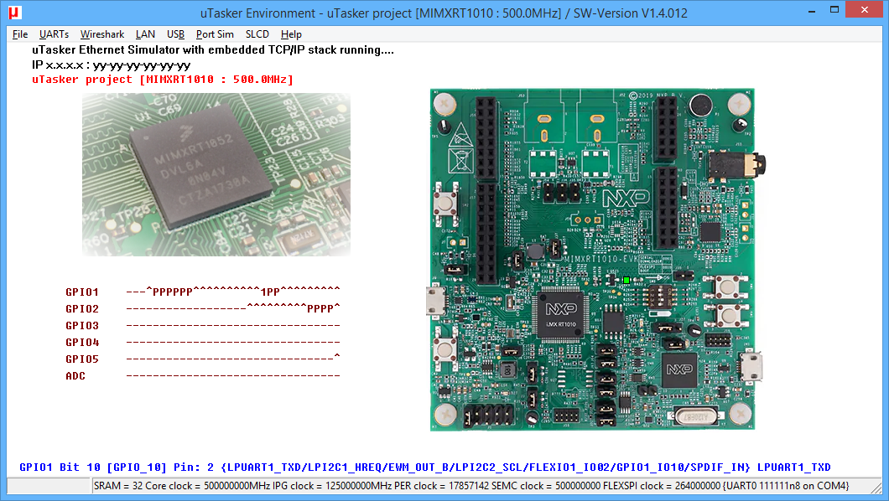Click the GPIO2 port label

[82, 309]
